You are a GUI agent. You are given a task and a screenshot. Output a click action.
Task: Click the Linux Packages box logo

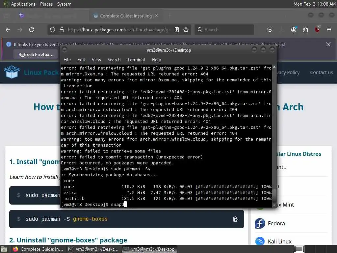[x=12, y=72]
